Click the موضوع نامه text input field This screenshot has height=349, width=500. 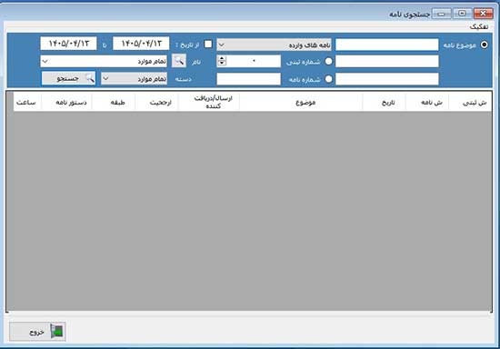[386, 45]
